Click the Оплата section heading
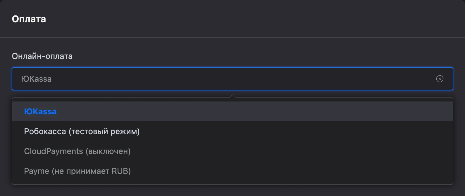This screenshot has width=465, height=196. (29, 19)
